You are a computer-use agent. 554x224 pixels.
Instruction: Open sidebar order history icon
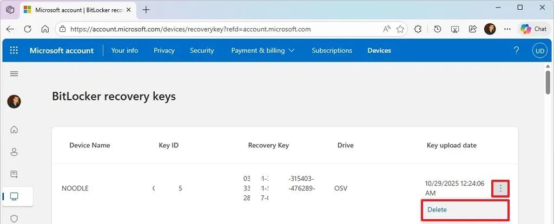click(x=14, y=174)
